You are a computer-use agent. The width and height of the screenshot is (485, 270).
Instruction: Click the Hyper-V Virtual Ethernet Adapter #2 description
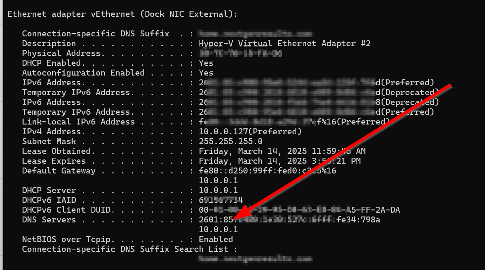(284, 44)
